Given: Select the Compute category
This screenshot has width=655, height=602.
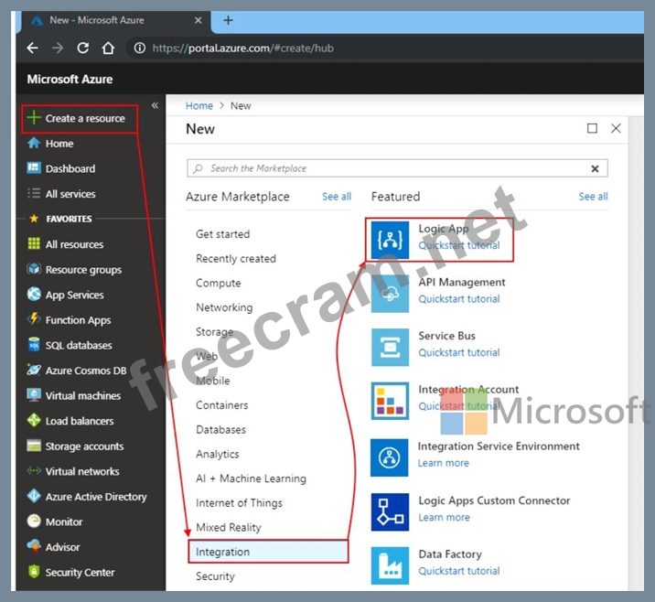Looking at the screenshot, I should tap(219, 284).
